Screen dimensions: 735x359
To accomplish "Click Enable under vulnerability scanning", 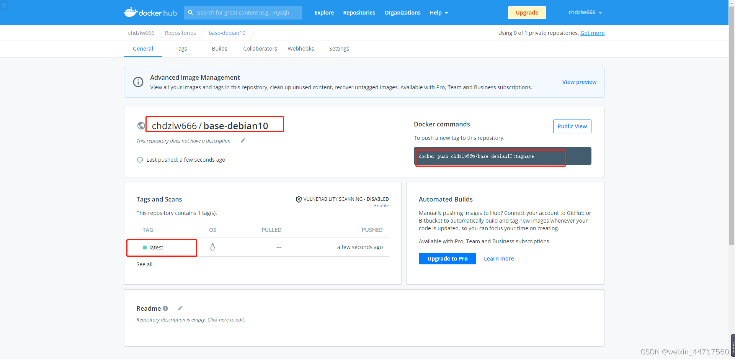I will click(381, 206).
